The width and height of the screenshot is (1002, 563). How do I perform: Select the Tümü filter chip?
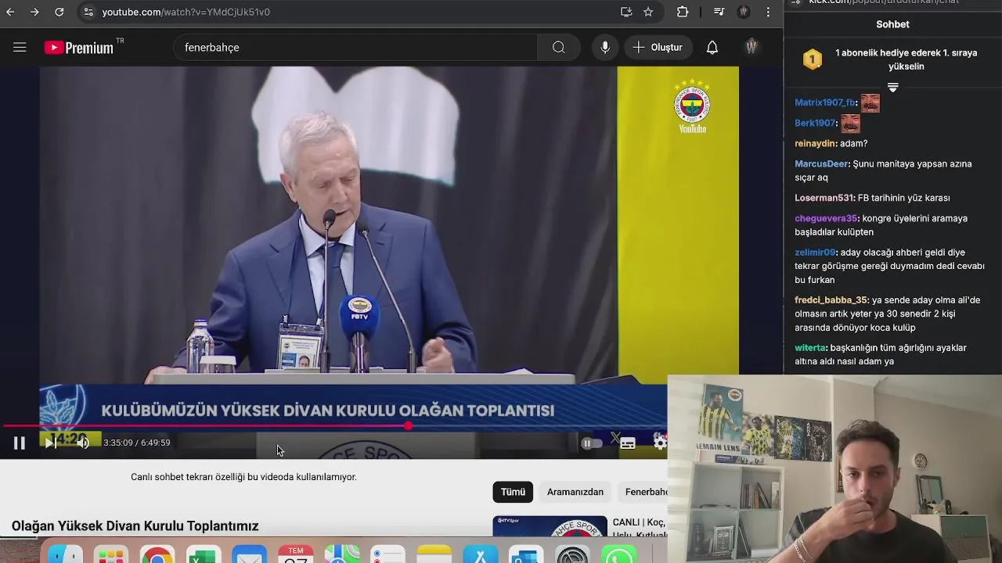tap(513, 492)
